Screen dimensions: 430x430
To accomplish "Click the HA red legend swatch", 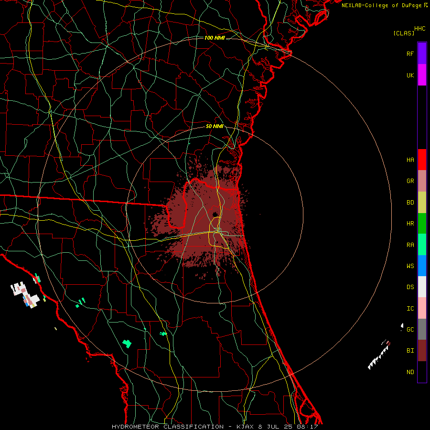I will 422,160.
